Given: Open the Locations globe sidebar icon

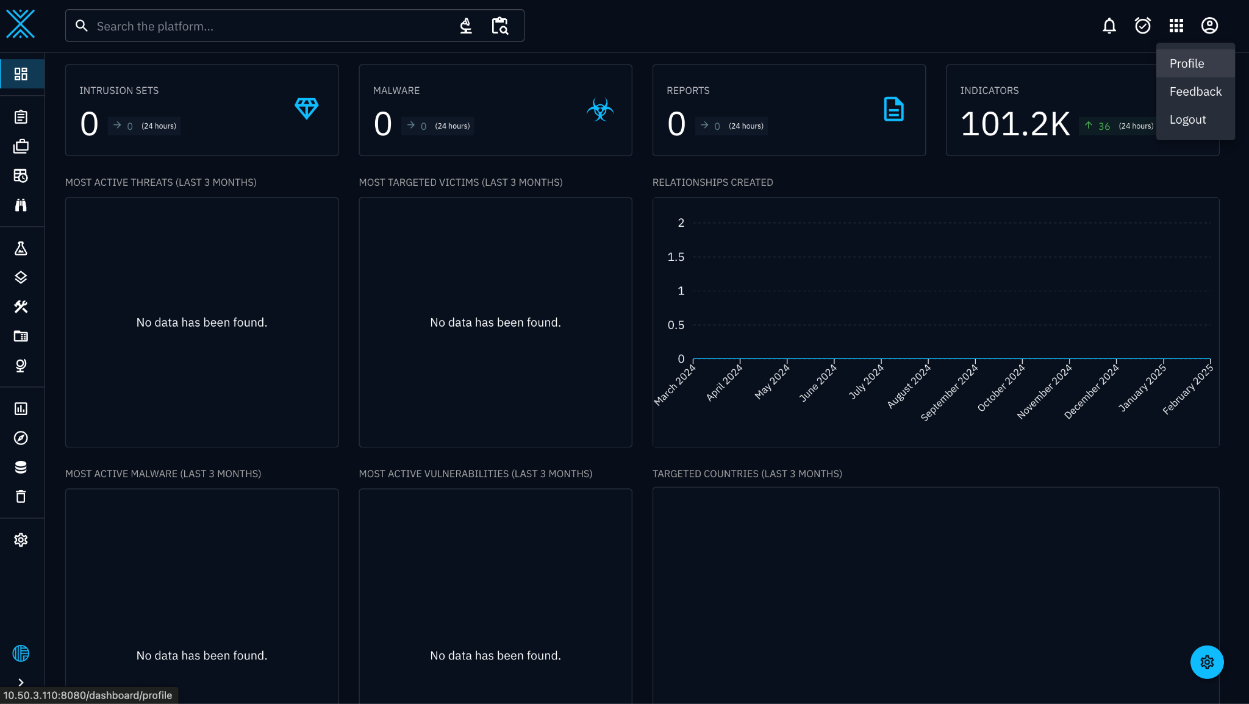Looking at the screenshot, I should tap(21, 365).
